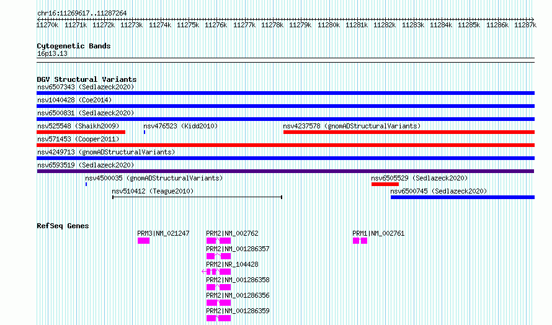This screenshot has height=325, width=552.
Task: Open the nsv1040428 (Coe2014) label
Action: click(x=74, y=100)
